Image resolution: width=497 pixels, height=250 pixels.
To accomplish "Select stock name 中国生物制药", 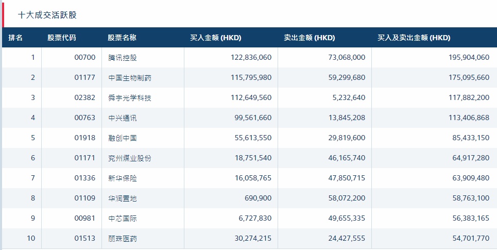I will 130,77.
